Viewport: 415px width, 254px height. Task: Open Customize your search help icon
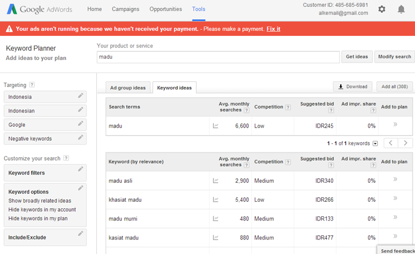click(66, 158)
